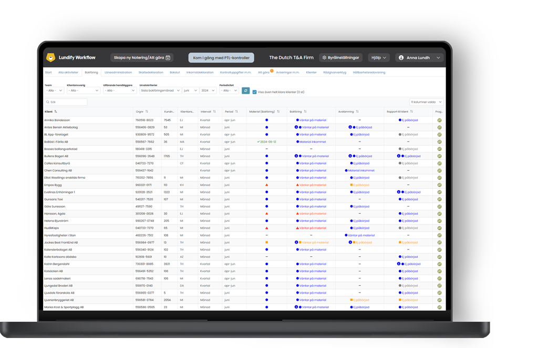This screenshot has width=538, height=348.
Task: Open the '11 kolumner valda' column selector
Action: point(426,102)
